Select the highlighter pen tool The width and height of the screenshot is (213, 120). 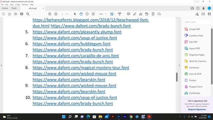point(134,14)
